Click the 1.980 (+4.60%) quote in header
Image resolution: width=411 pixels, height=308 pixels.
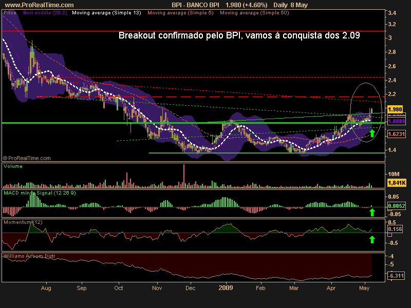click(x=247, y=5)
